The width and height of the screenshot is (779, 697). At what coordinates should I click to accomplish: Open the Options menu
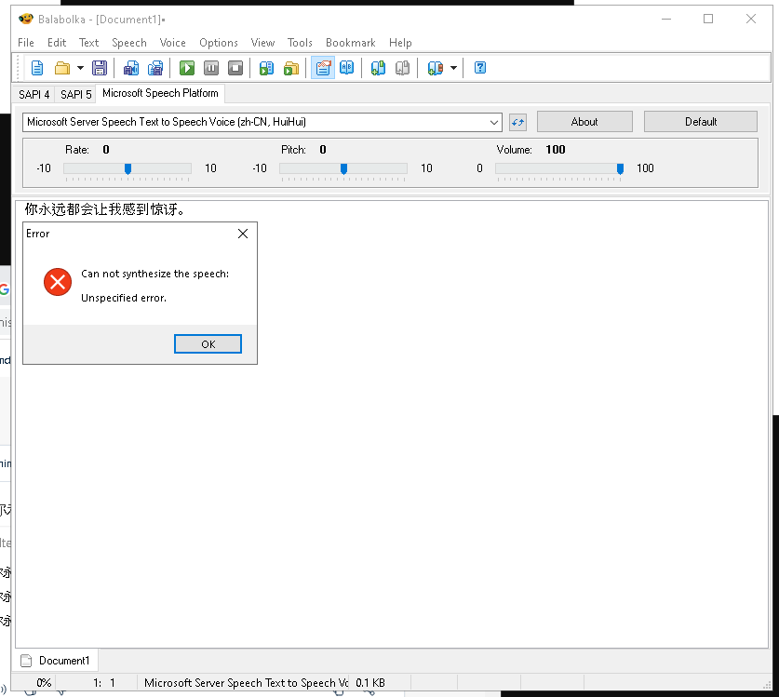click(x=219, y=43)
